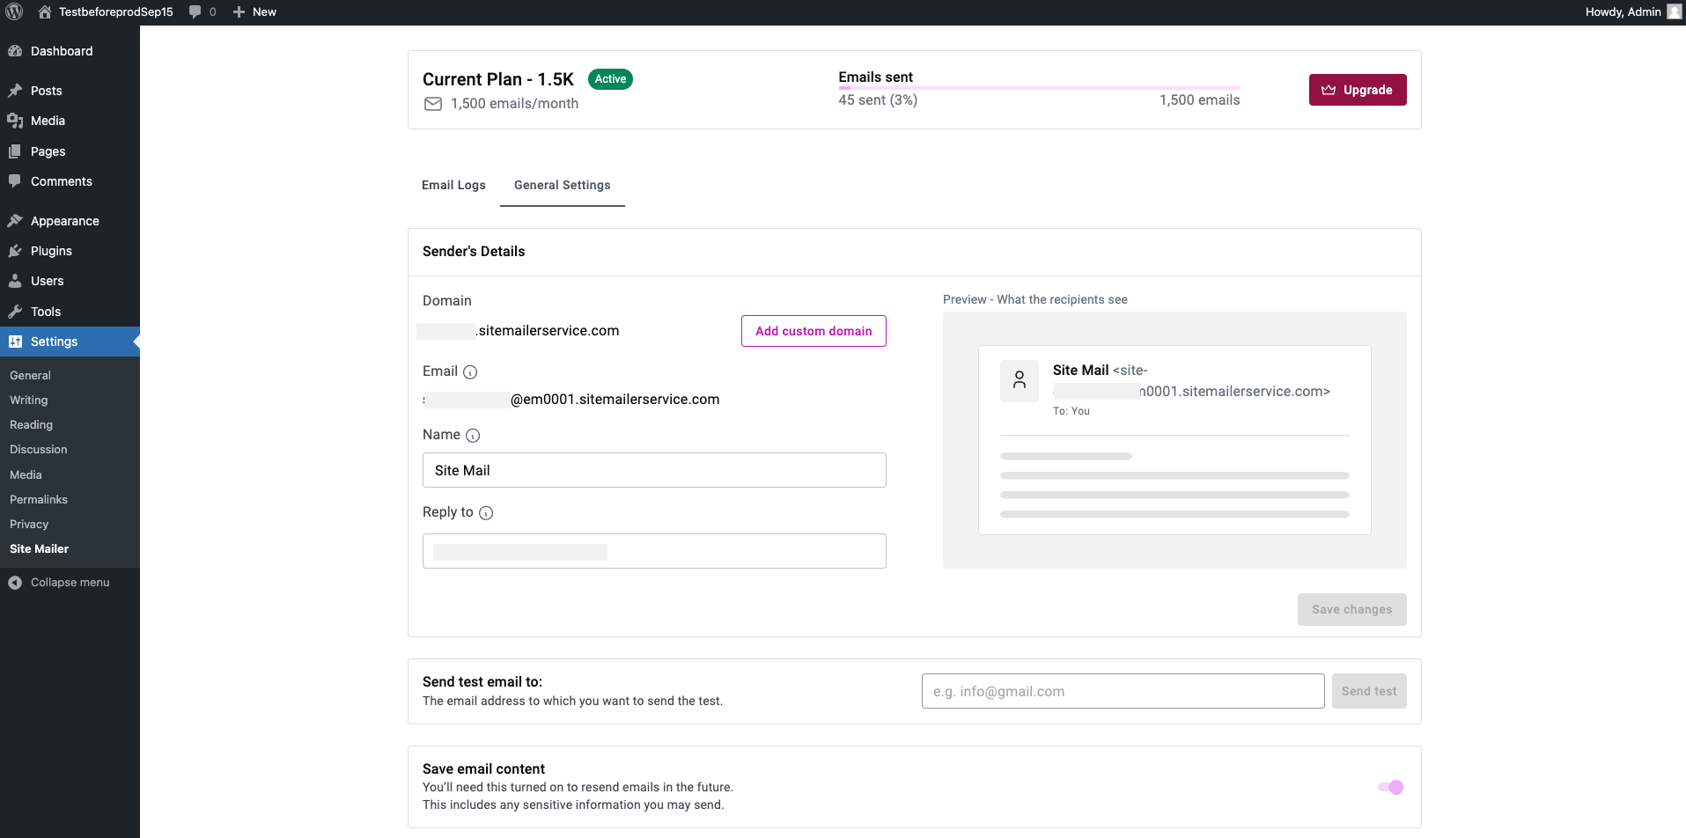1686x838 pixels.
Task: Click the '1,500 emails/month' text
Action: 514,104
